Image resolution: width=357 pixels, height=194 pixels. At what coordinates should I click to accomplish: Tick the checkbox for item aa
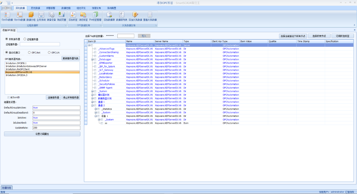(102, 123)
